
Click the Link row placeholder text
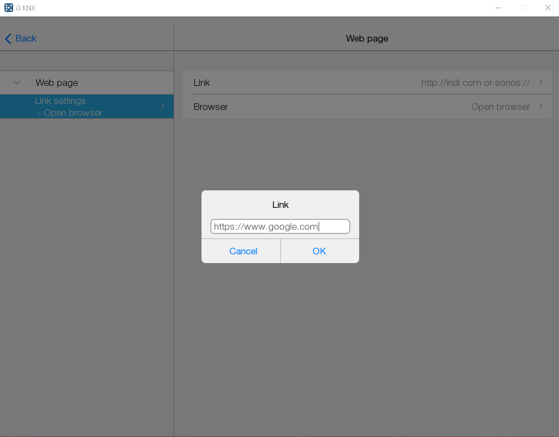pos(475,82)
